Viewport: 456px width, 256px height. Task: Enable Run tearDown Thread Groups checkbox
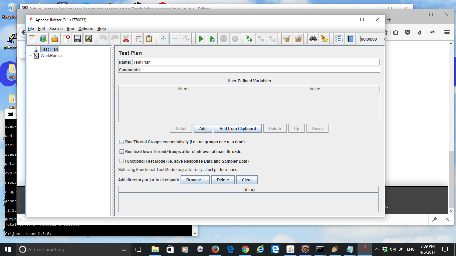pos(122,152)
